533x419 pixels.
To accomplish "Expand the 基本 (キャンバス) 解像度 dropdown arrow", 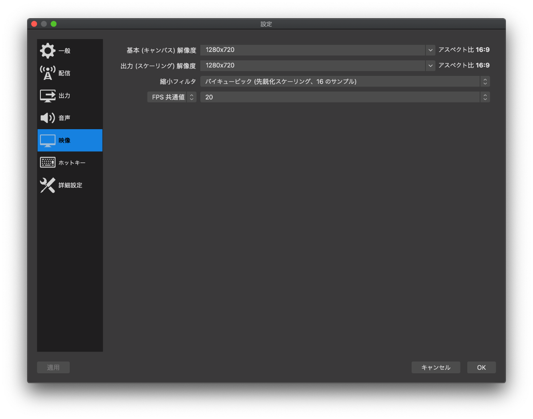I will [430, 50].
